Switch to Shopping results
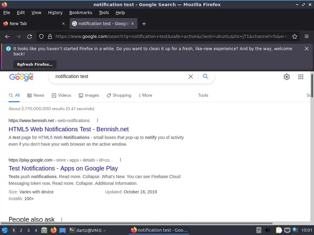314x235 pixels. click(x=119, y=95)
